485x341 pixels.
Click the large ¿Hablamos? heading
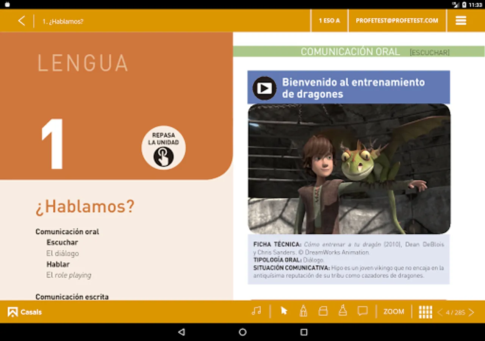(x=85, y=206)
